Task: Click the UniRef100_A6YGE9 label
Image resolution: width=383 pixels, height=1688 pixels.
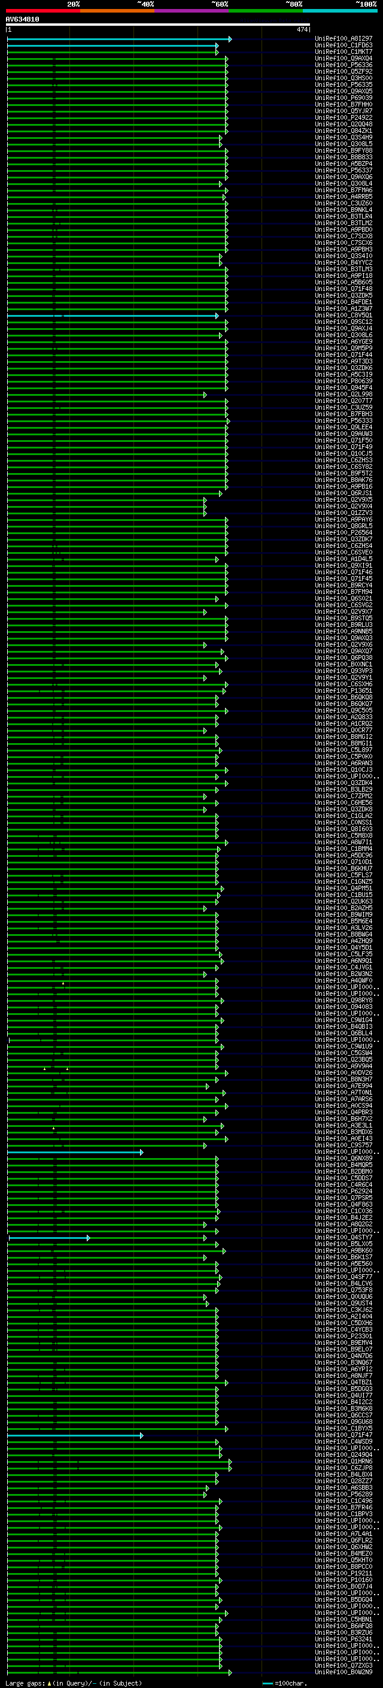Action: click(344, 342)
